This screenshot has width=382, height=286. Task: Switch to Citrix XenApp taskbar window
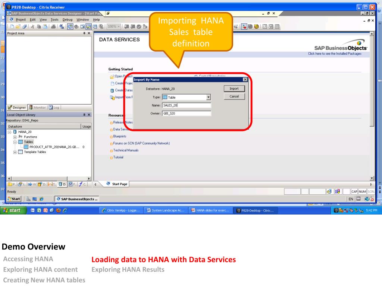pyautogui.click(x=121, y=211)
